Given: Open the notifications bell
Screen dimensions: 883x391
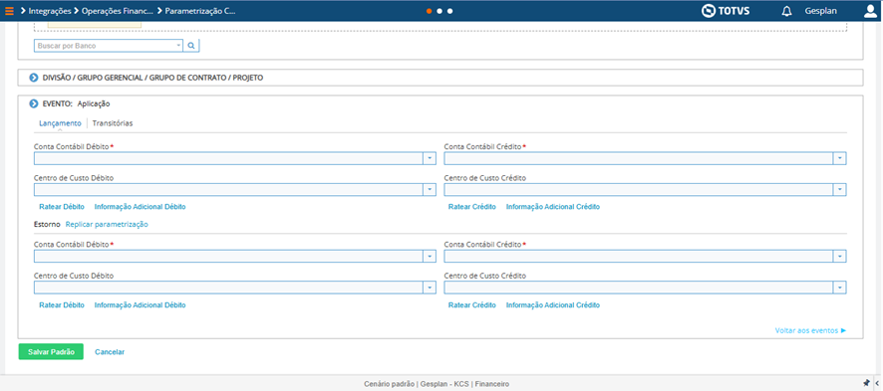Looking at the screenshot, I should coord(786,11).
